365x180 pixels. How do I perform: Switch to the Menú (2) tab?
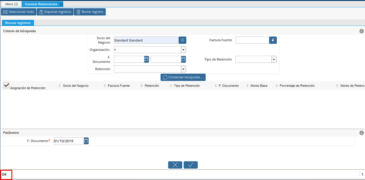tap(12, 4)
